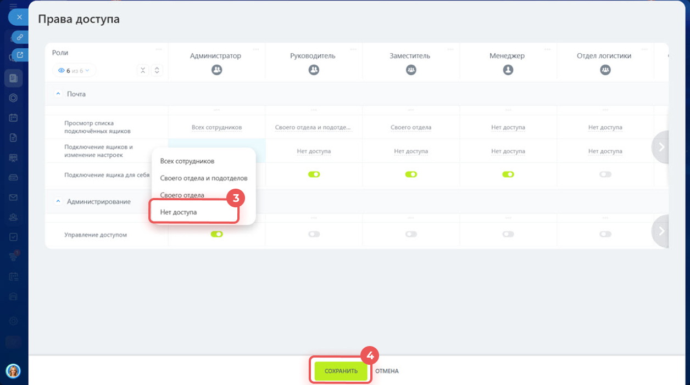Click the Отмена button
Viewport: 690px width, 385px height.
(x=387, y=371)
